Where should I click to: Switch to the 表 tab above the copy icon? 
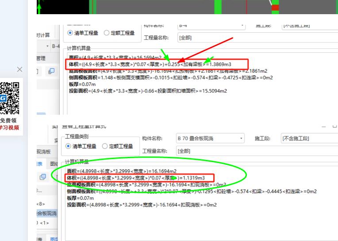click(40, 164)
